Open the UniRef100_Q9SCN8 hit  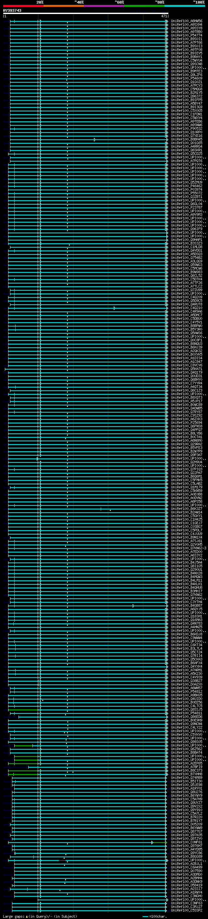click(187, 64)
